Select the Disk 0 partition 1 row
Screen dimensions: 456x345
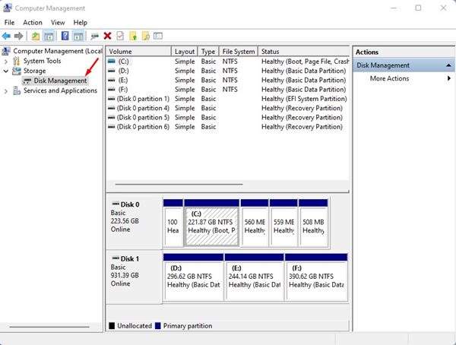coord(228,99)
